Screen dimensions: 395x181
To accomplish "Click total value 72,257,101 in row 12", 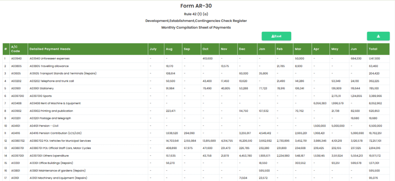I will (375, 141).
